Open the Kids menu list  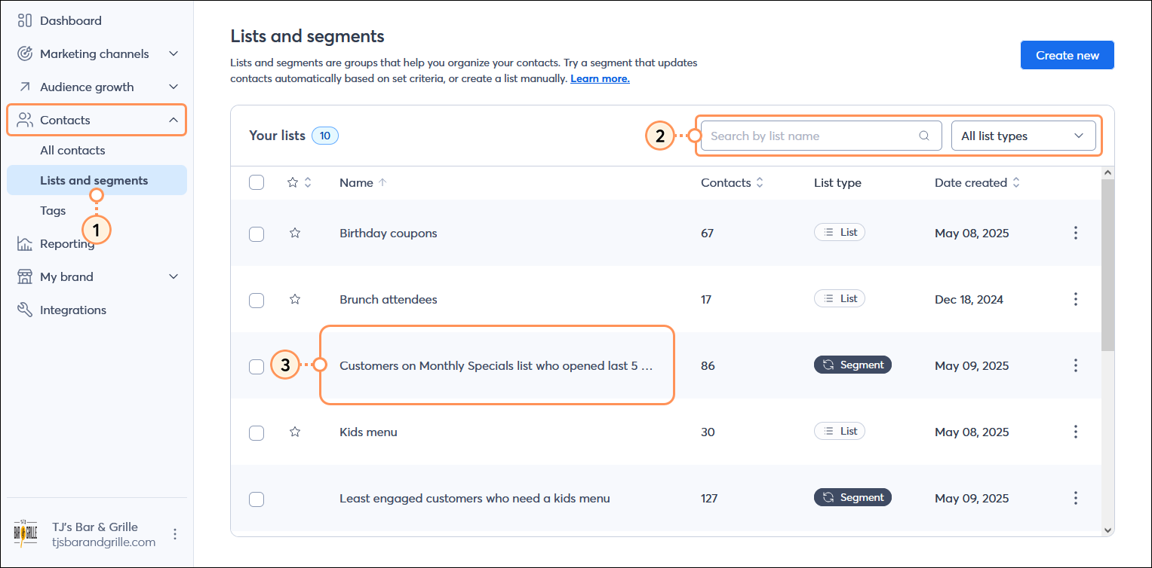tap(368, 432)
